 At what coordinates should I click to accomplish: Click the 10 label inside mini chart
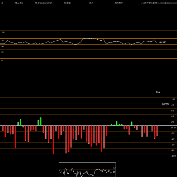click(x=114, y=172)
